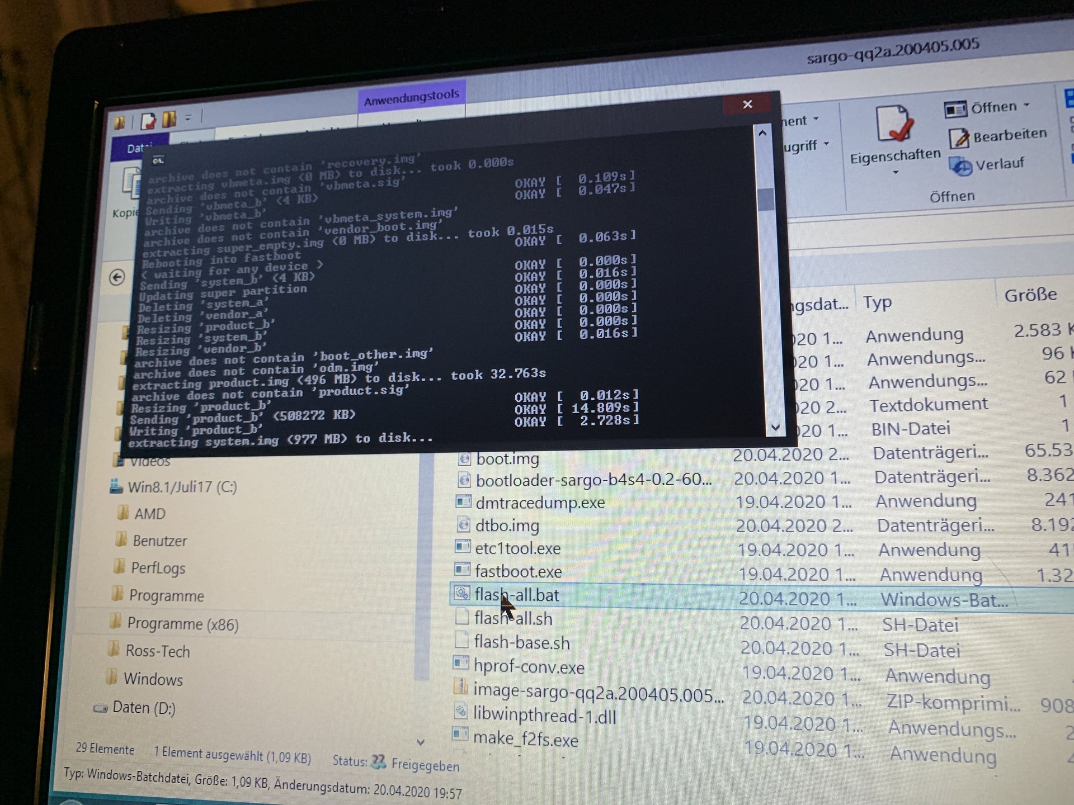This screenshot has width=1074, height=805.
Task: Select Programme (x86) folder in tree
Action: (x=183, y=624)
